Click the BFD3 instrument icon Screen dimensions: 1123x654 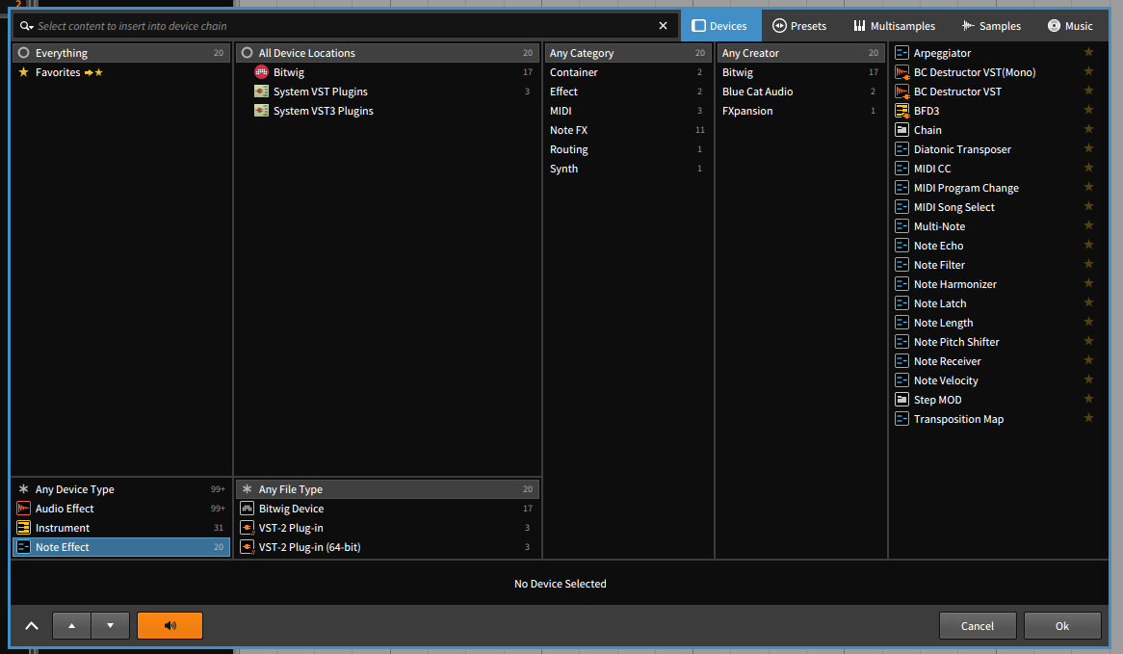(901, 111)
